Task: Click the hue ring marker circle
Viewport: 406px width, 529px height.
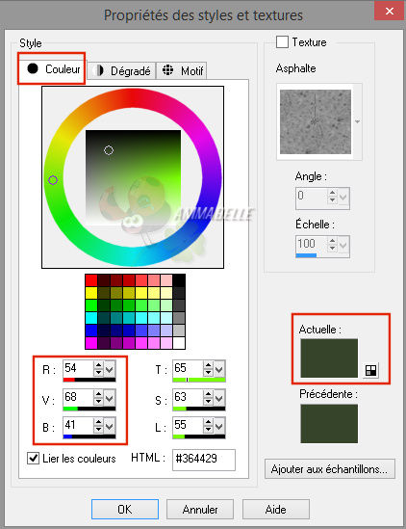Action: click(x=53, y=180)
